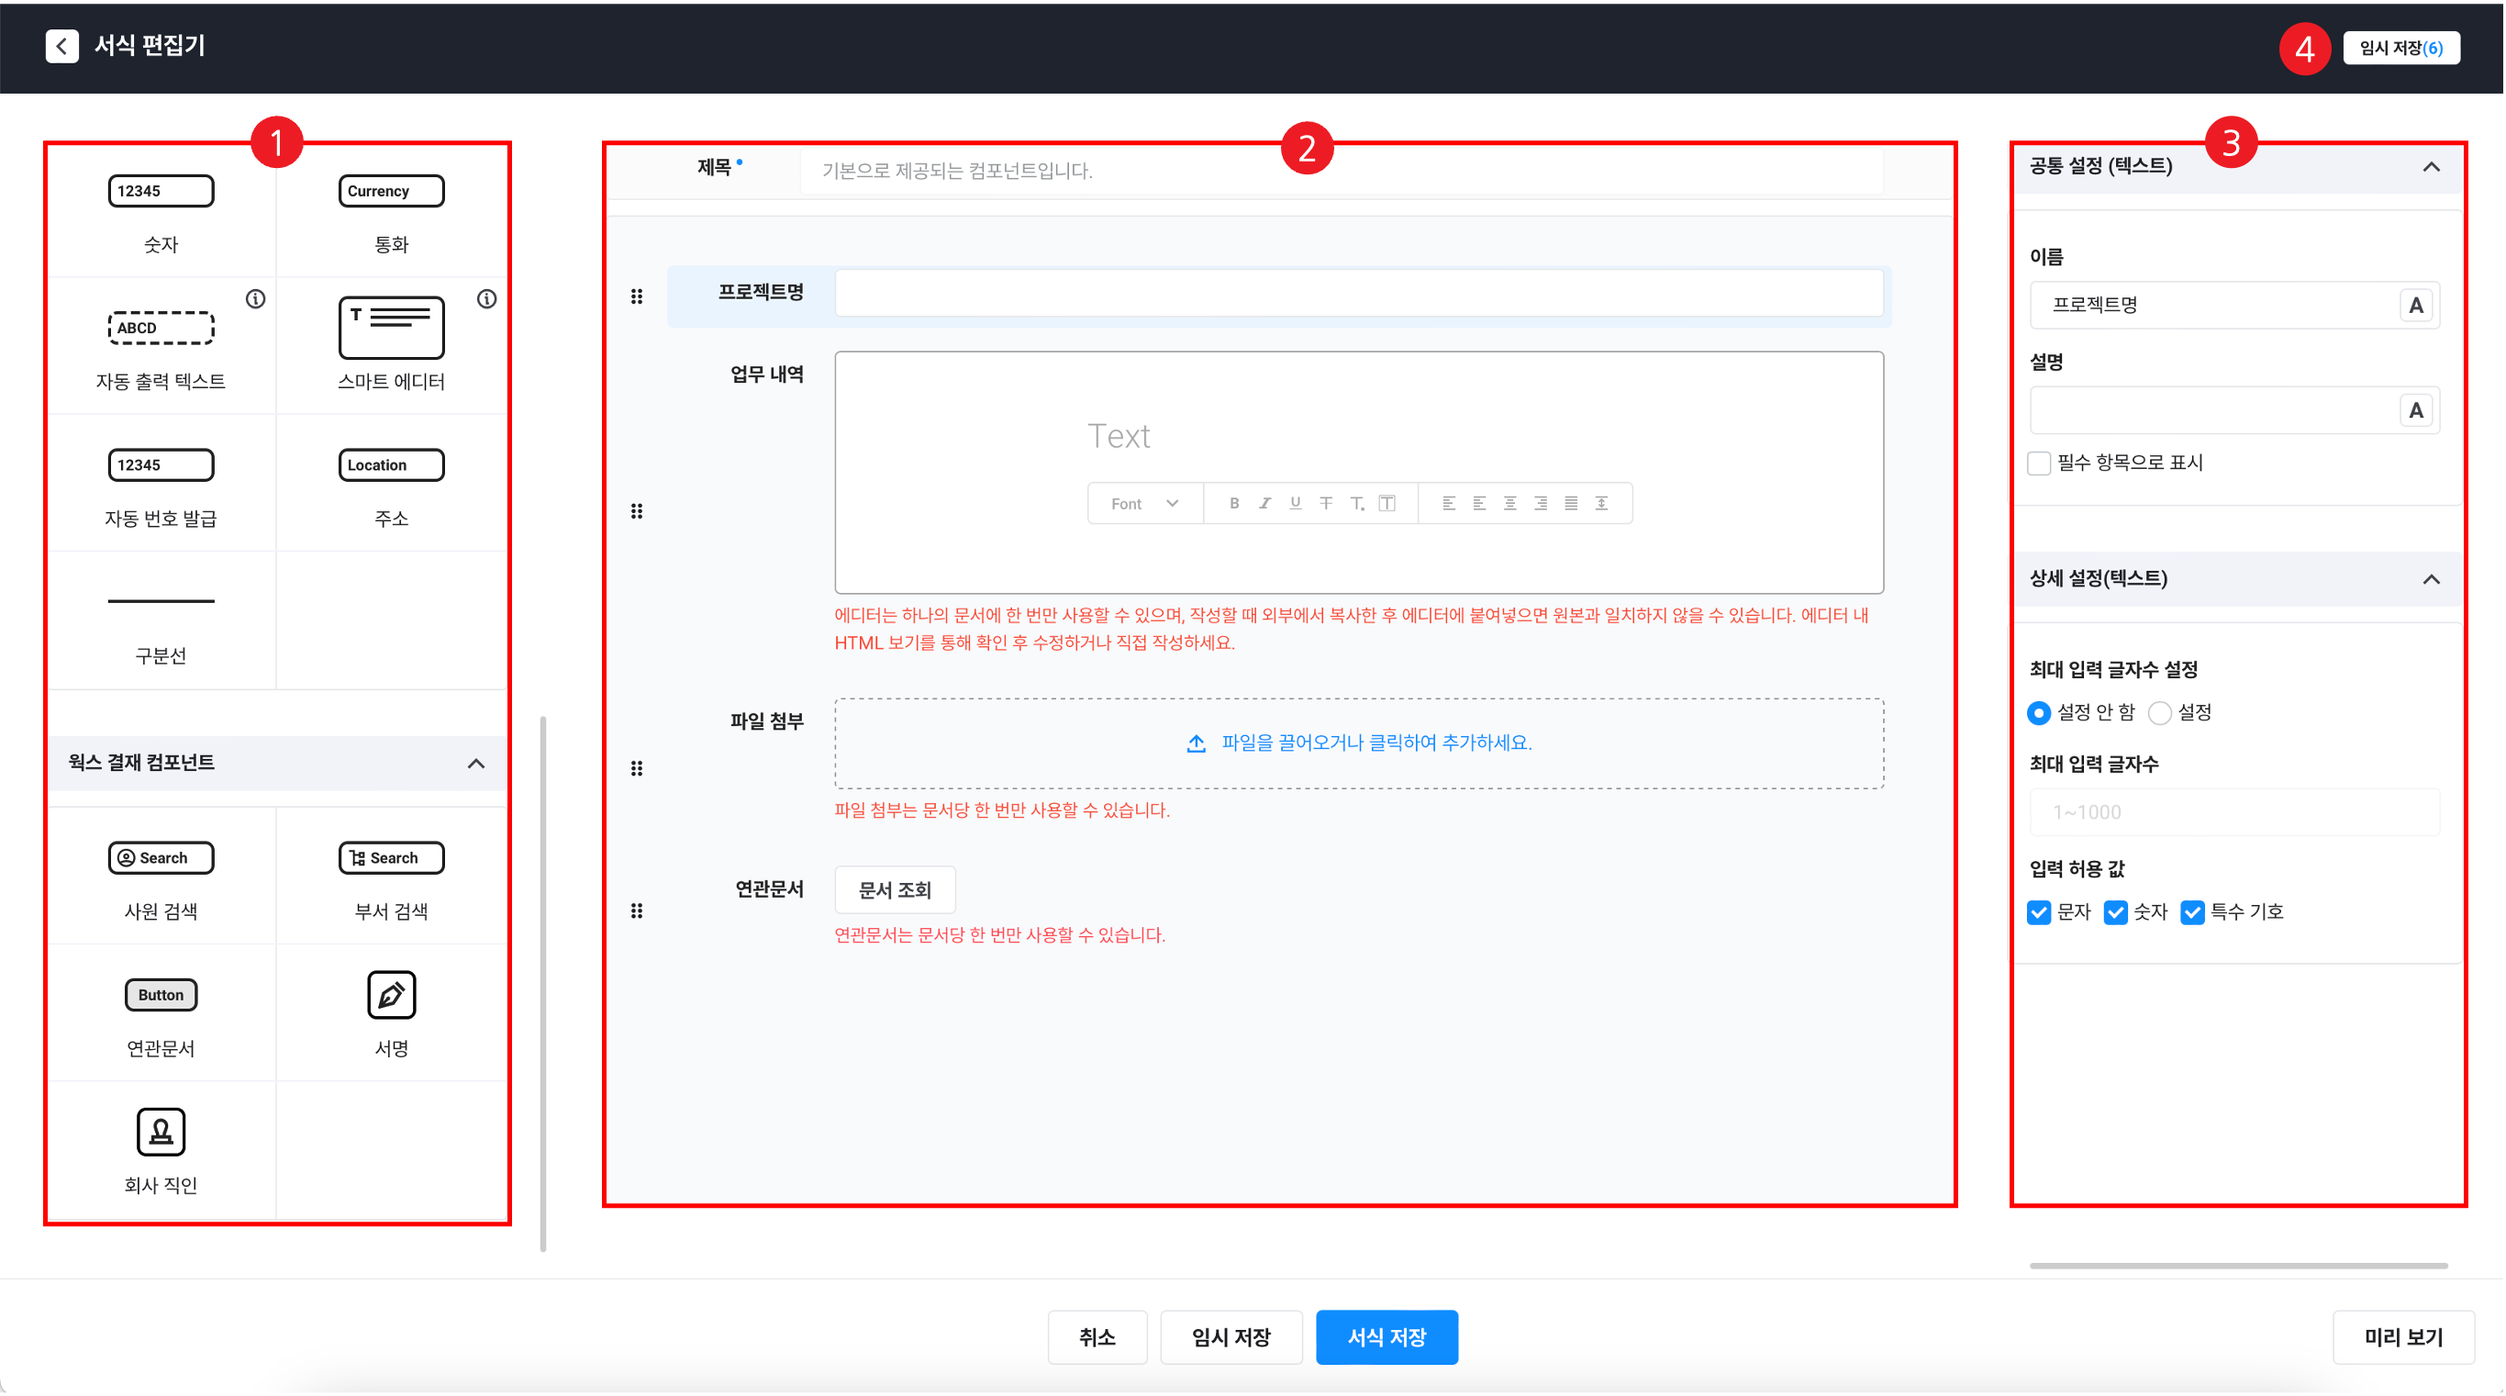This screenshot has height=1396, width=2506.
Task: Click the 문서 조회 button
Action: (x=894, y=889)
